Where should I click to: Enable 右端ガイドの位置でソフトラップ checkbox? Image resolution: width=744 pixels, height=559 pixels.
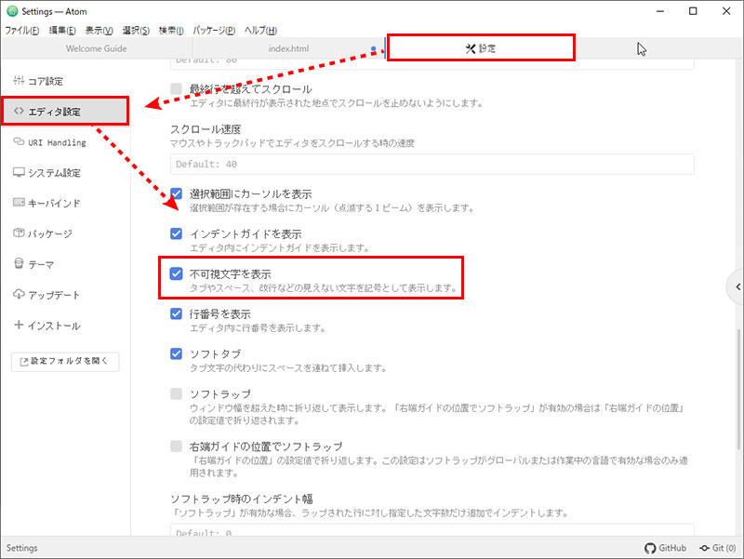(x=176, y=446)
